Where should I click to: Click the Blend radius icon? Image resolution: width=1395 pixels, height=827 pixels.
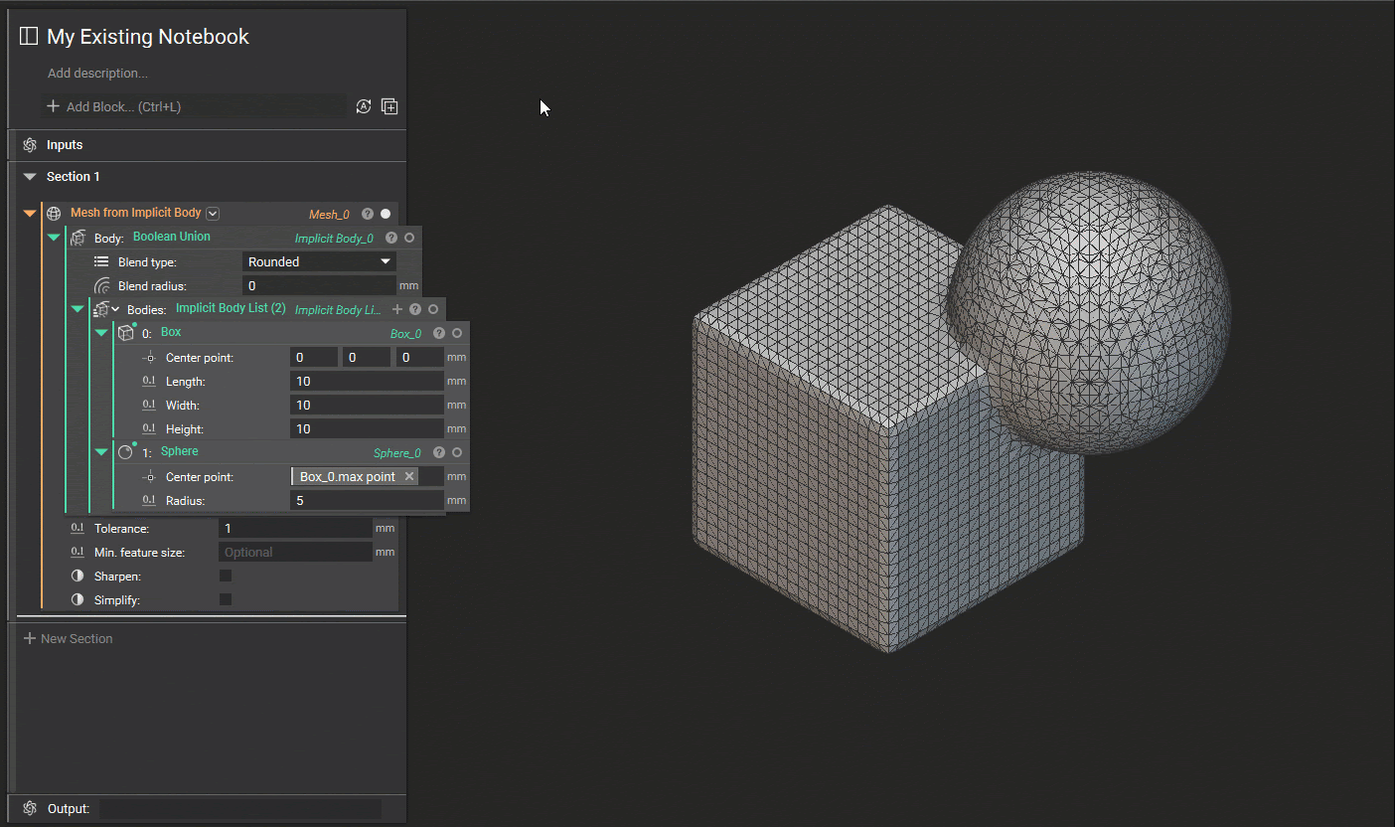(x=101, y=285)
